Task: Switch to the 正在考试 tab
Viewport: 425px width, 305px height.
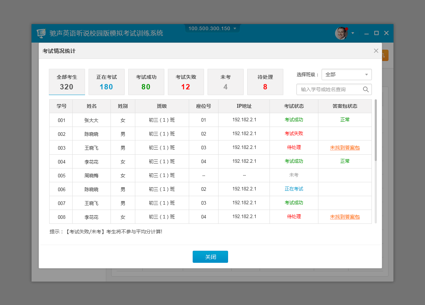Action: tap(107, 82)
